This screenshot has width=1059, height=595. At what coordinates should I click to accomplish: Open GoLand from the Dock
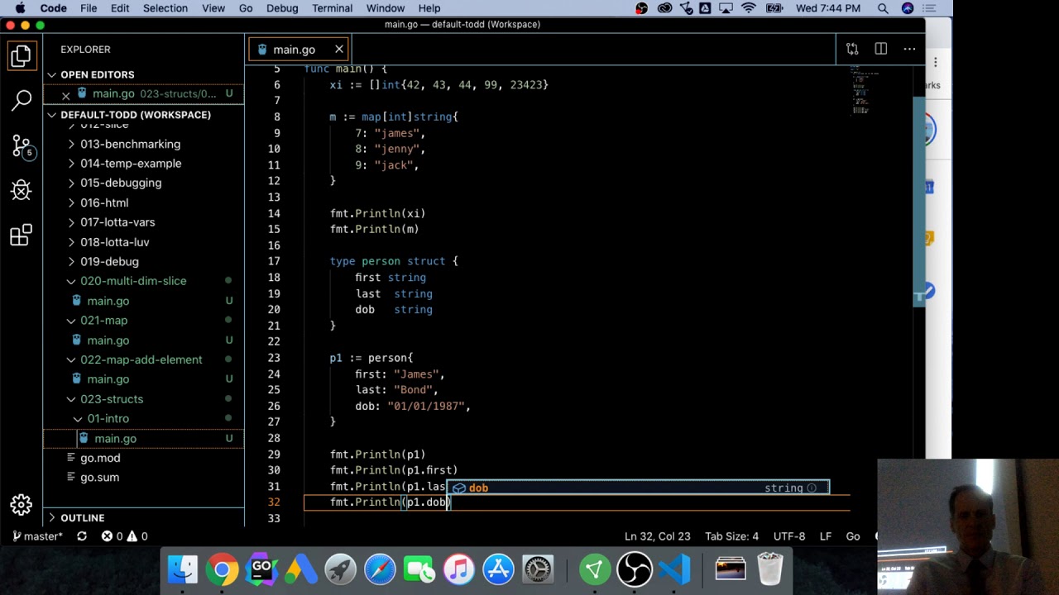(x=261, y=569)
